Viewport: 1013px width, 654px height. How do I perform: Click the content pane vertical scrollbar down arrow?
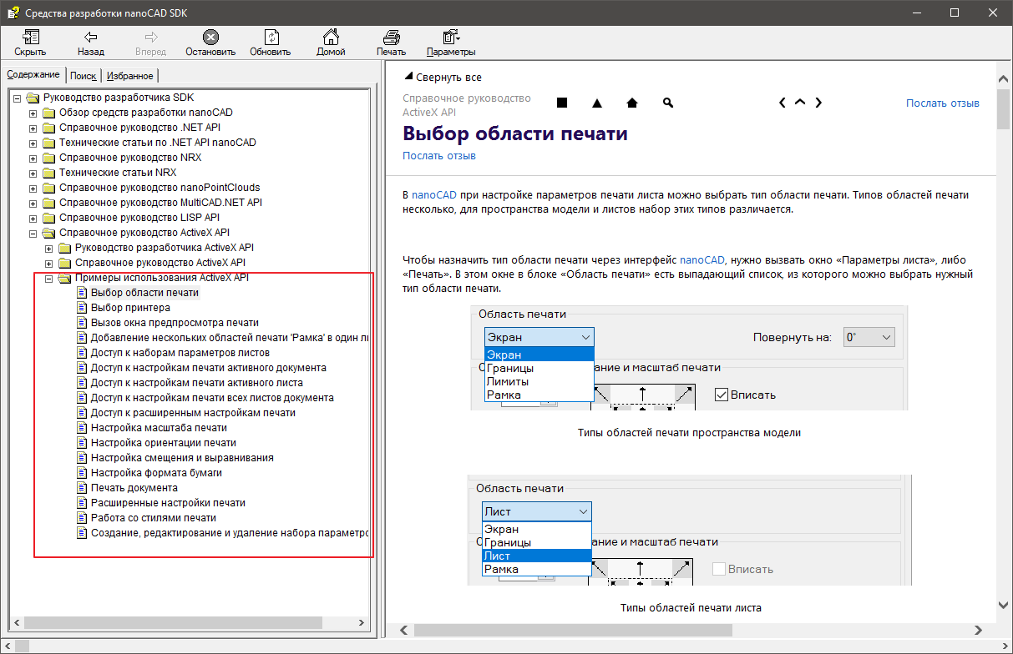1004,605
